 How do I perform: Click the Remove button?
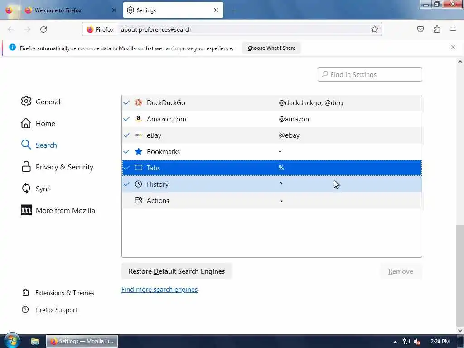coord(401,271)
